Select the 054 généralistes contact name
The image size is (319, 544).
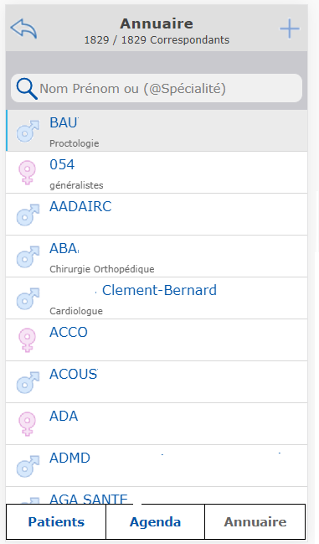pyautogui.click(x=62, y=164)
